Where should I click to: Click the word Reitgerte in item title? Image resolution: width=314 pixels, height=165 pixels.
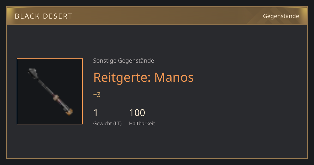pos(121,78)
